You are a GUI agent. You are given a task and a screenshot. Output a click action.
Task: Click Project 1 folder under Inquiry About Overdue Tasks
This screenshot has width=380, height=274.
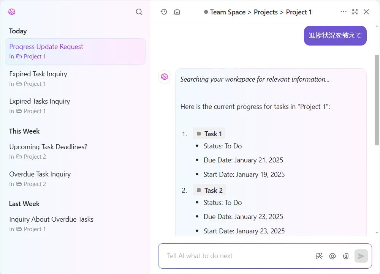[x=31, y=229]
